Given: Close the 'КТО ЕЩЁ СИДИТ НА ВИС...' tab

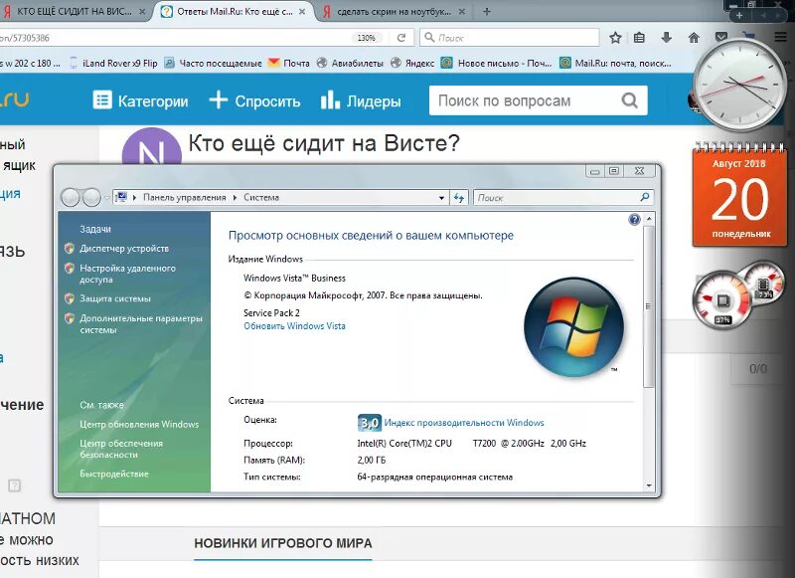Looking at the screenshot, I should tap(142, 12).
